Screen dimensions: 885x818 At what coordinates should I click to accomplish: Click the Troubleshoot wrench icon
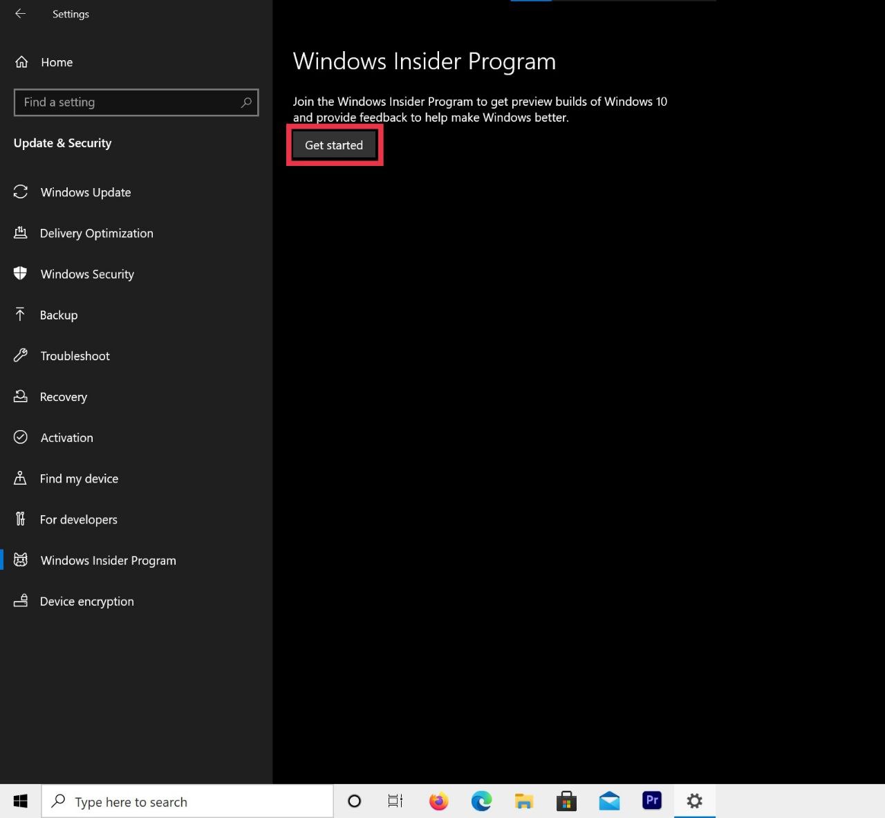click(x=20, y=355)
